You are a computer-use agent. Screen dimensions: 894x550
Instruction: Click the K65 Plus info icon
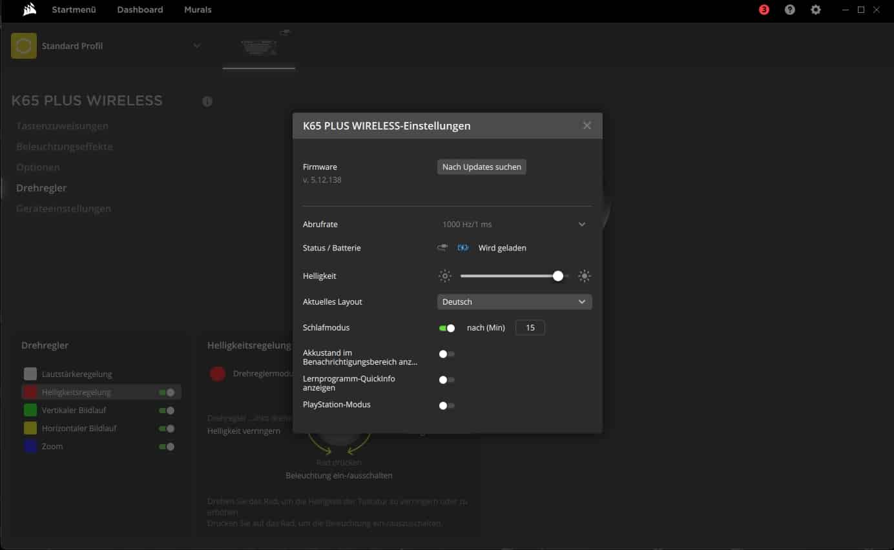(x=207, y=101)
